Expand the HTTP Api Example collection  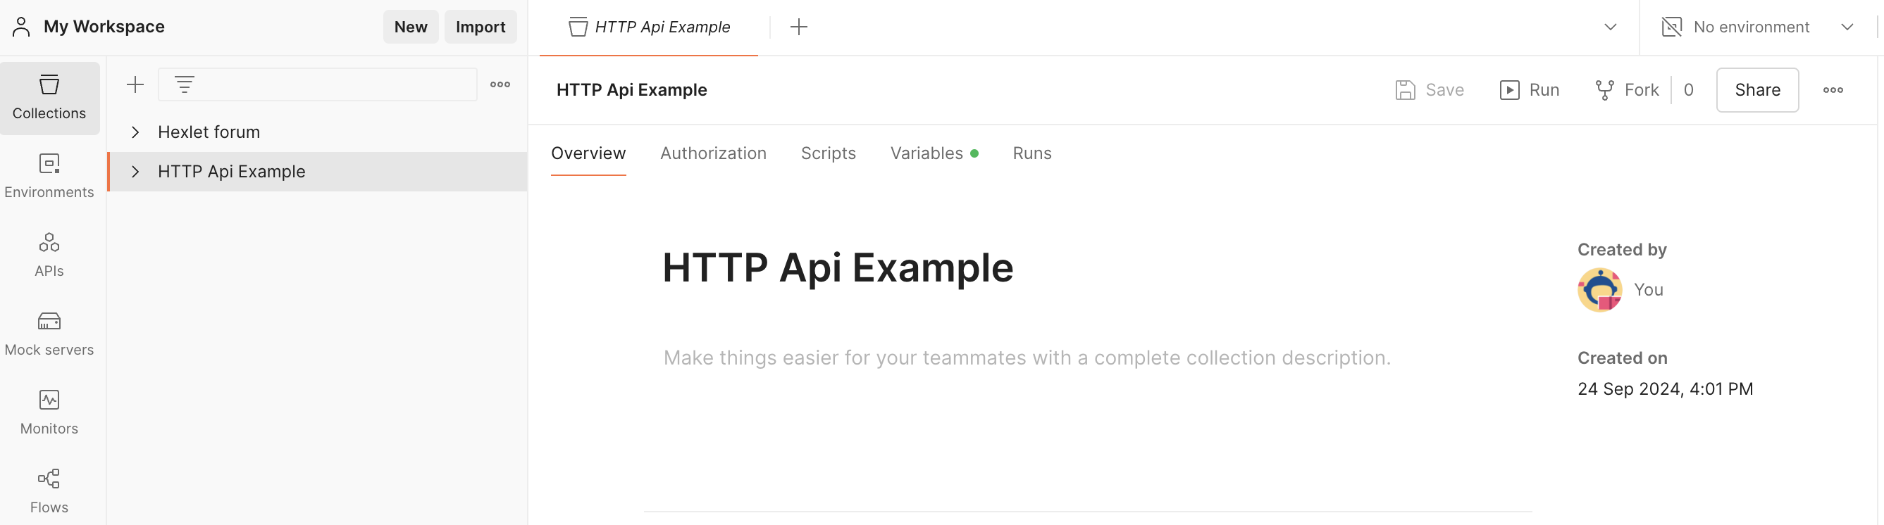point(135,172)
